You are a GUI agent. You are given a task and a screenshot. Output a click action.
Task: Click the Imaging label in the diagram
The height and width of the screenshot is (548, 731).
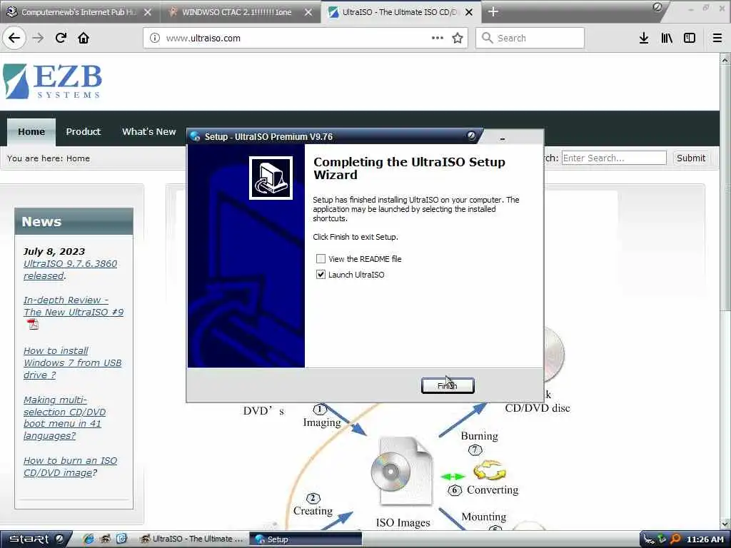pyautogui.click(x=322, y=422)
